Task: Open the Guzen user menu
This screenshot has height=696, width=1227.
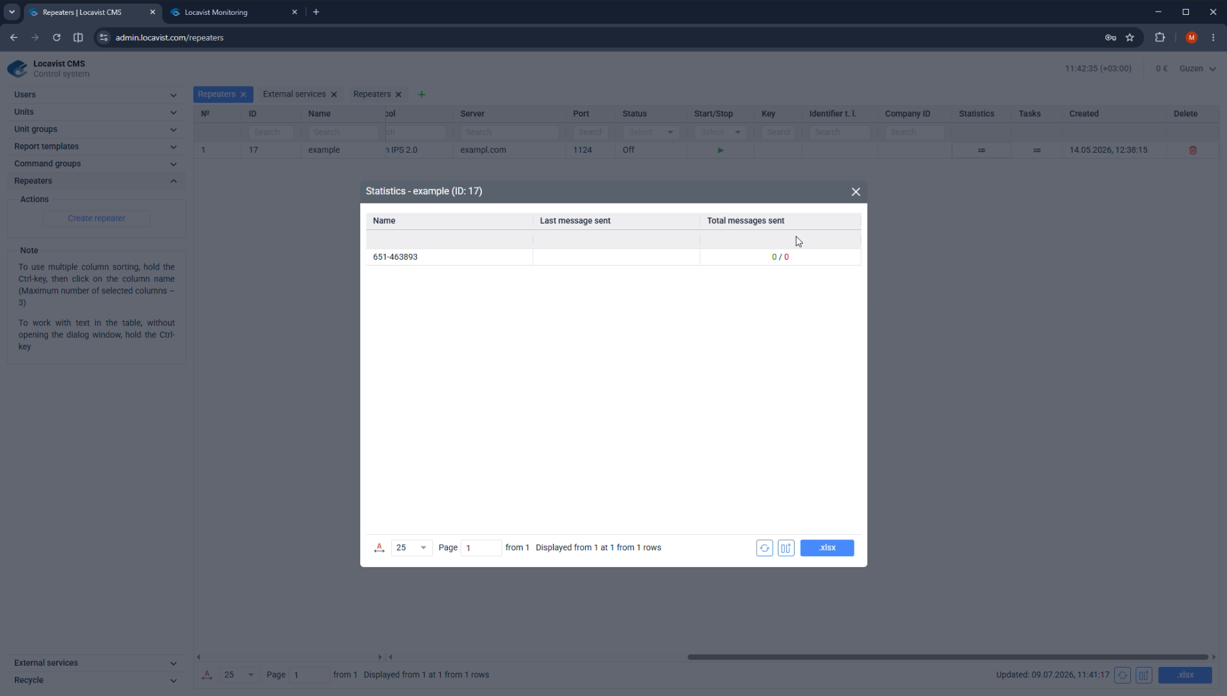Action: [1197, 68]
